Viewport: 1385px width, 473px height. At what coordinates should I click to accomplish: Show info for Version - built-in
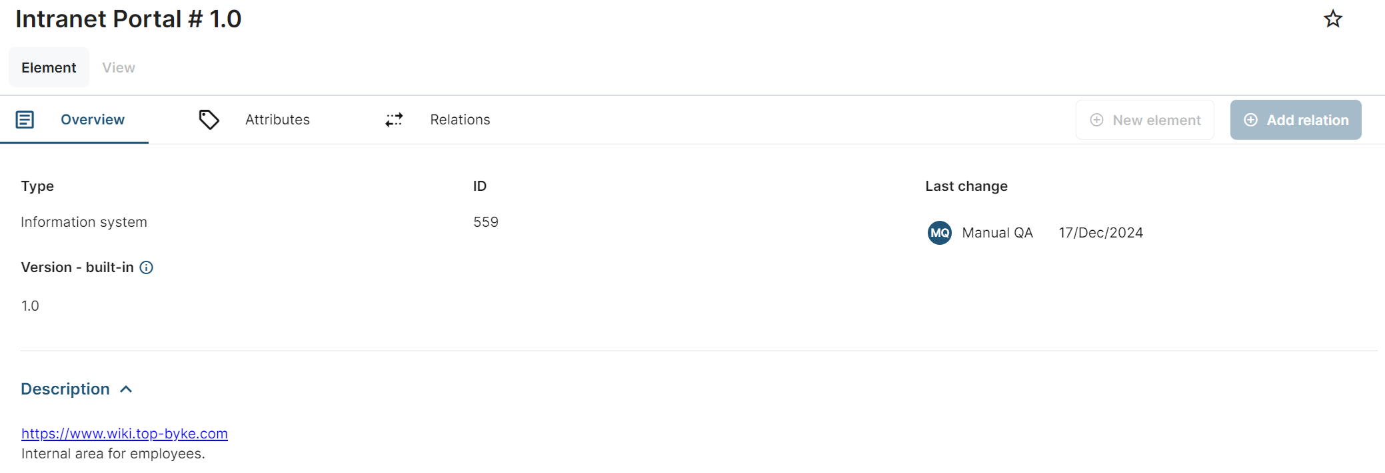(147, 267)
